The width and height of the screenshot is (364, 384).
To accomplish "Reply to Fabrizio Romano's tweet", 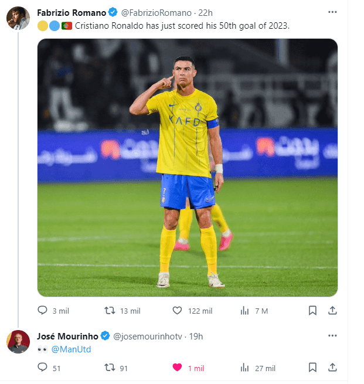I will click(x=43, y=311).
